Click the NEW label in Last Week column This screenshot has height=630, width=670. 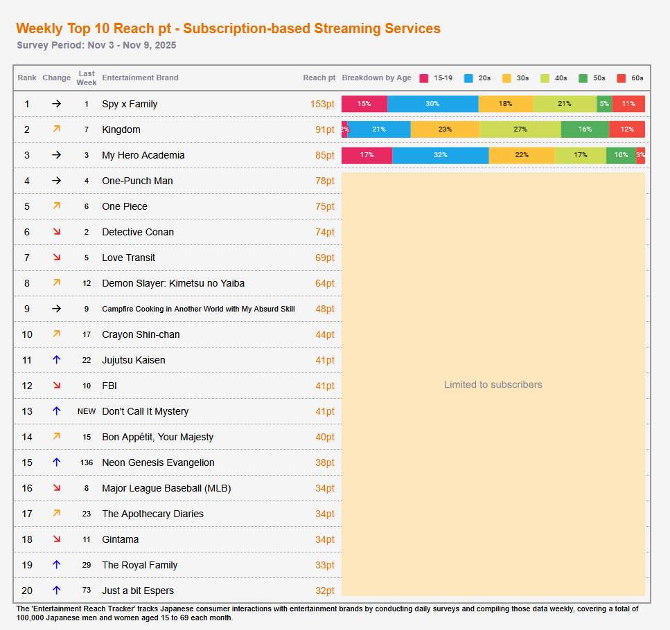click(x=87, y=411)
